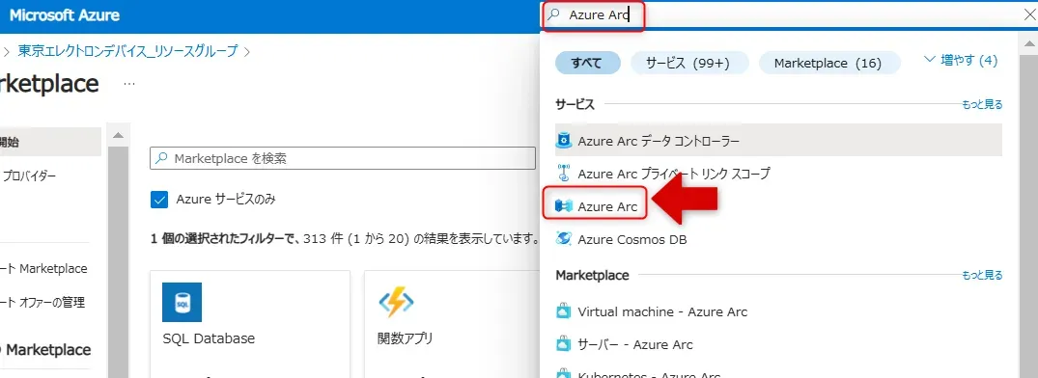Image resolution: width=1038 pixels, height=378 pixels.
Task: Click もっと見る link for サービス section
Action: click(982, 104)
